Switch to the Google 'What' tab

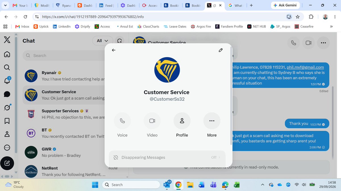236,5
